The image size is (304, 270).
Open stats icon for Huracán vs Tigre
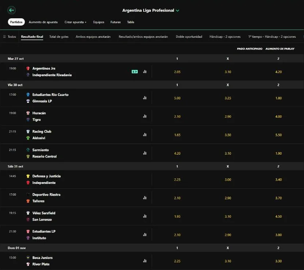pos(145,116)
